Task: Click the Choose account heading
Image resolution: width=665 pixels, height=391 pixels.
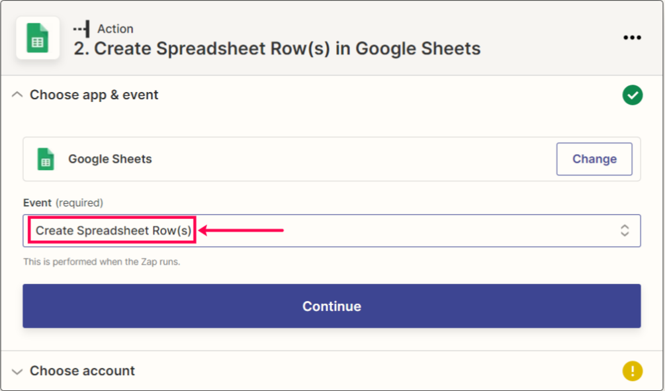Action: pos(82,370)
